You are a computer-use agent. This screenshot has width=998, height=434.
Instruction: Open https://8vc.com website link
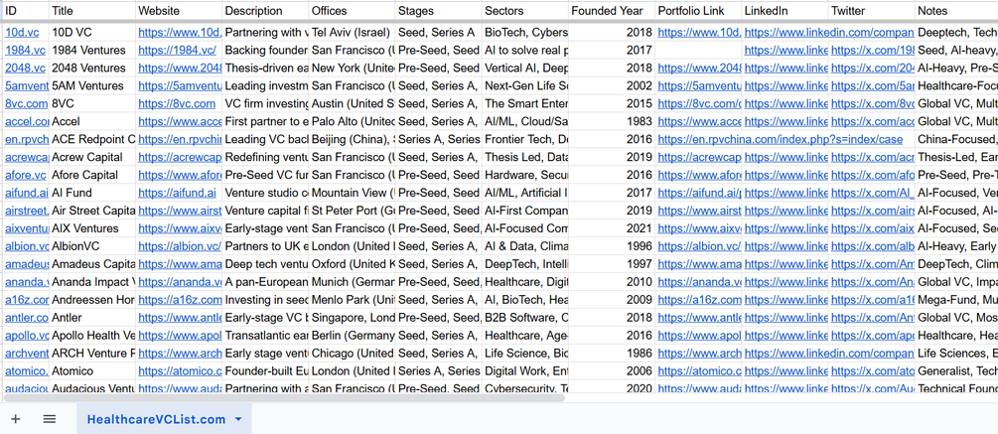click(x=177, y=103)
